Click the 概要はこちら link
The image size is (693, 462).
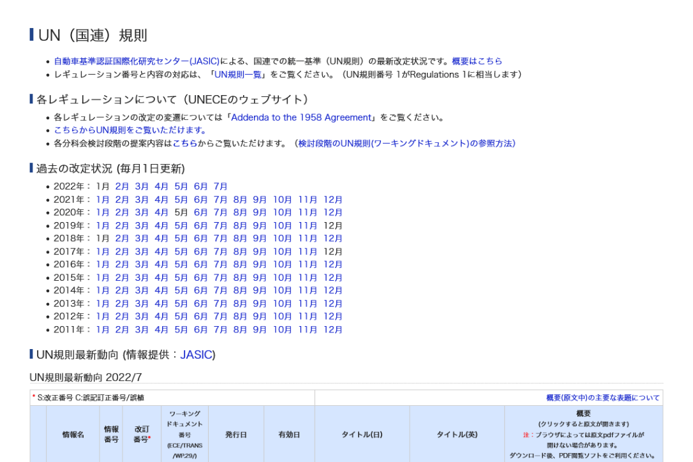[477, 61]
